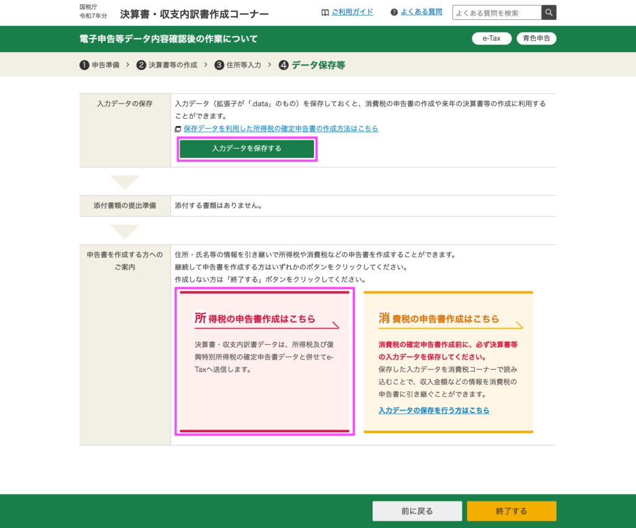Select step 4 データ保存等
The height and width of the screenshot is (528, 636).
click(312, 65)
